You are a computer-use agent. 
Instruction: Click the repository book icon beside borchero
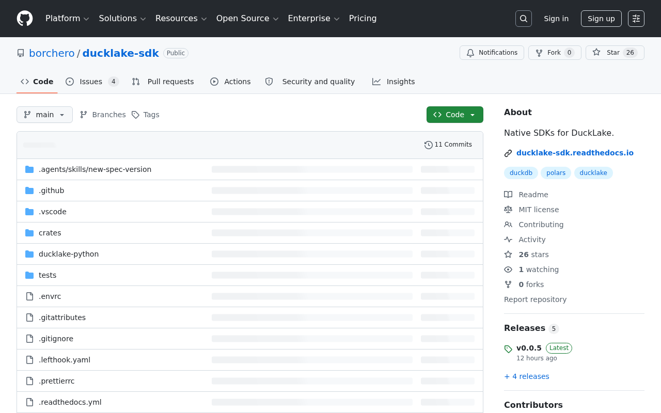click(x=21, y=53)
